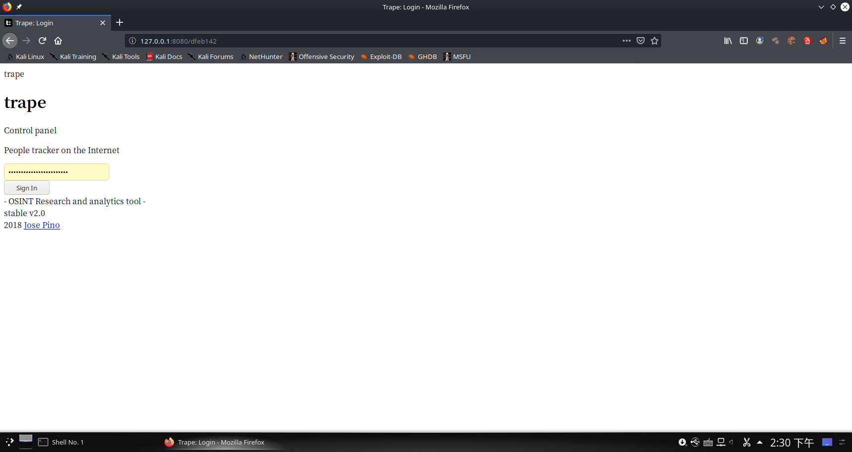The image size is (852, 452).
Task: Bookmark this page with star icon
Action: 655,41
